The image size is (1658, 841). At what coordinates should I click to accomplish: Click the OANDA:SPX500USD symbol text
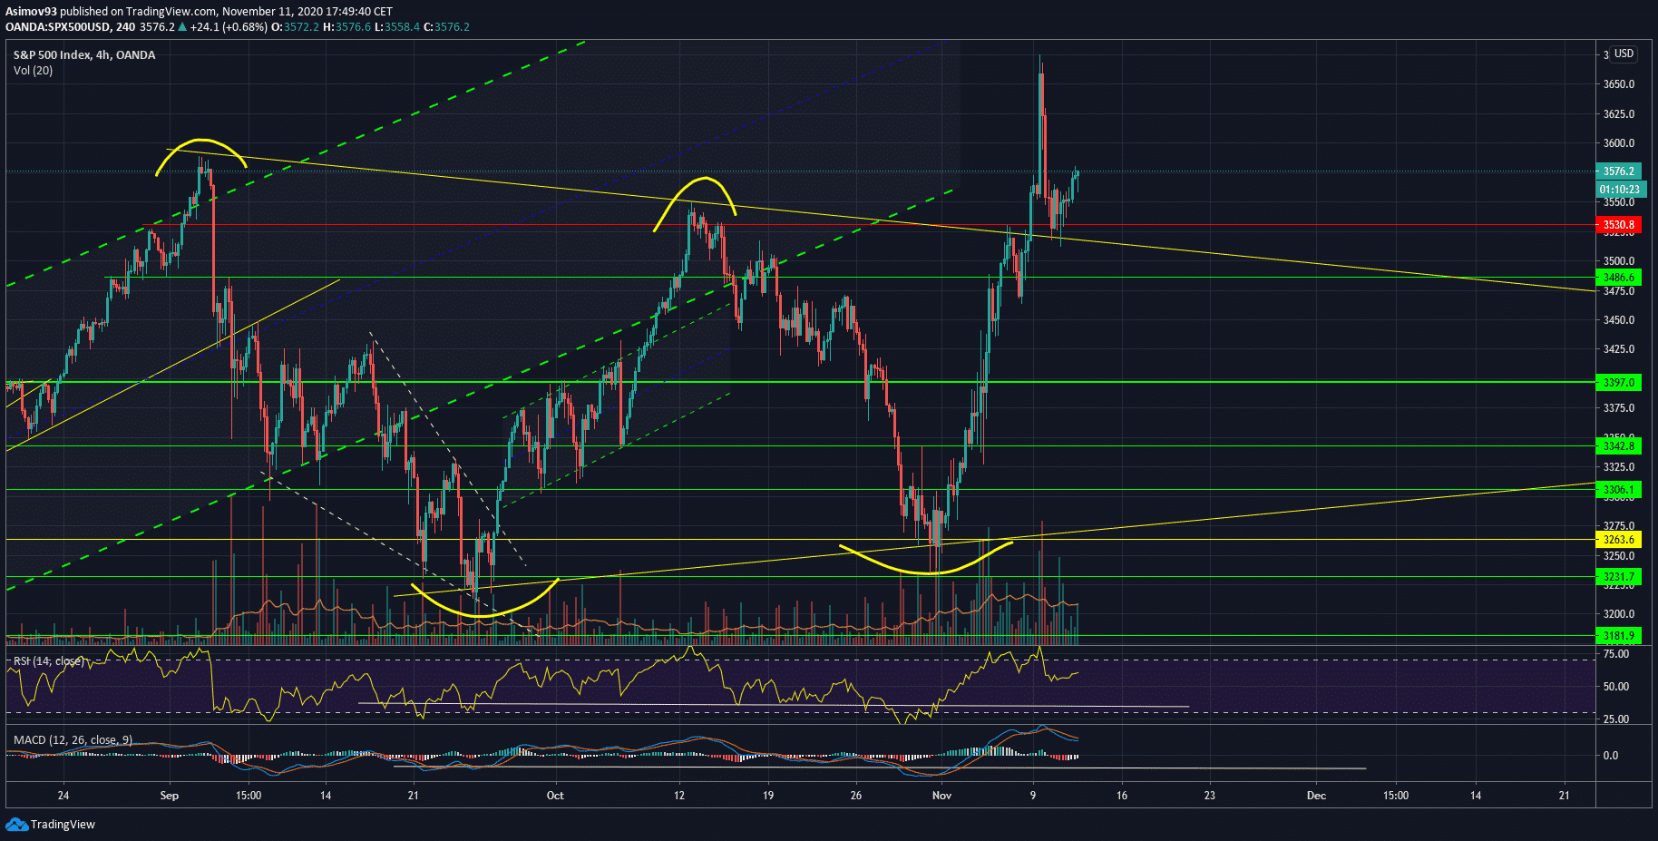click(x=58, y=27)
